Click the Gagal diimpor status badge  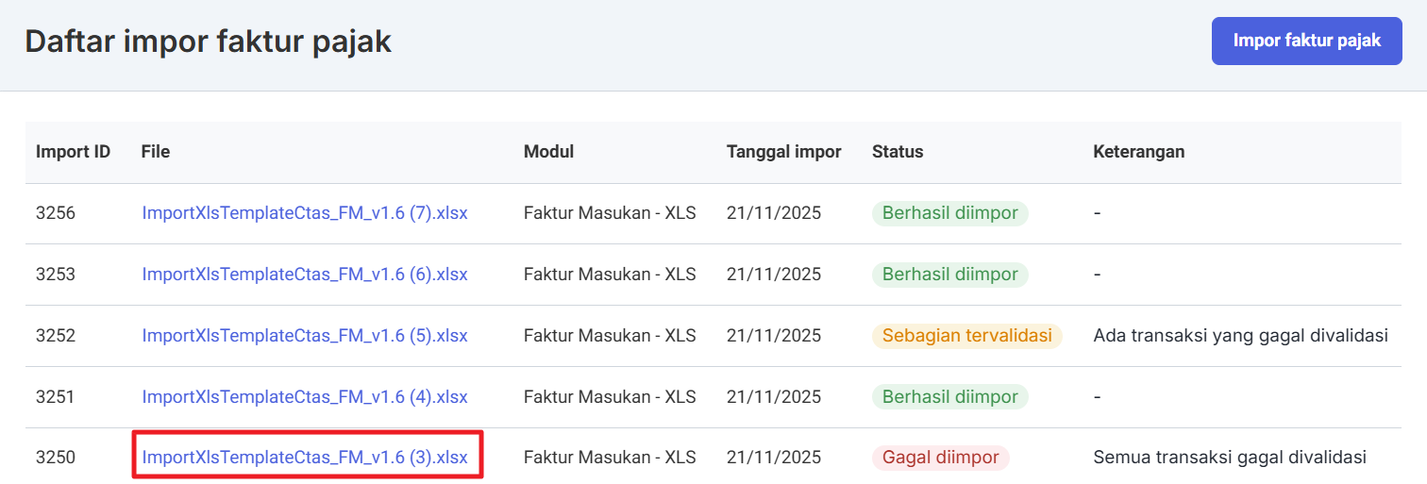coord(940,458)
